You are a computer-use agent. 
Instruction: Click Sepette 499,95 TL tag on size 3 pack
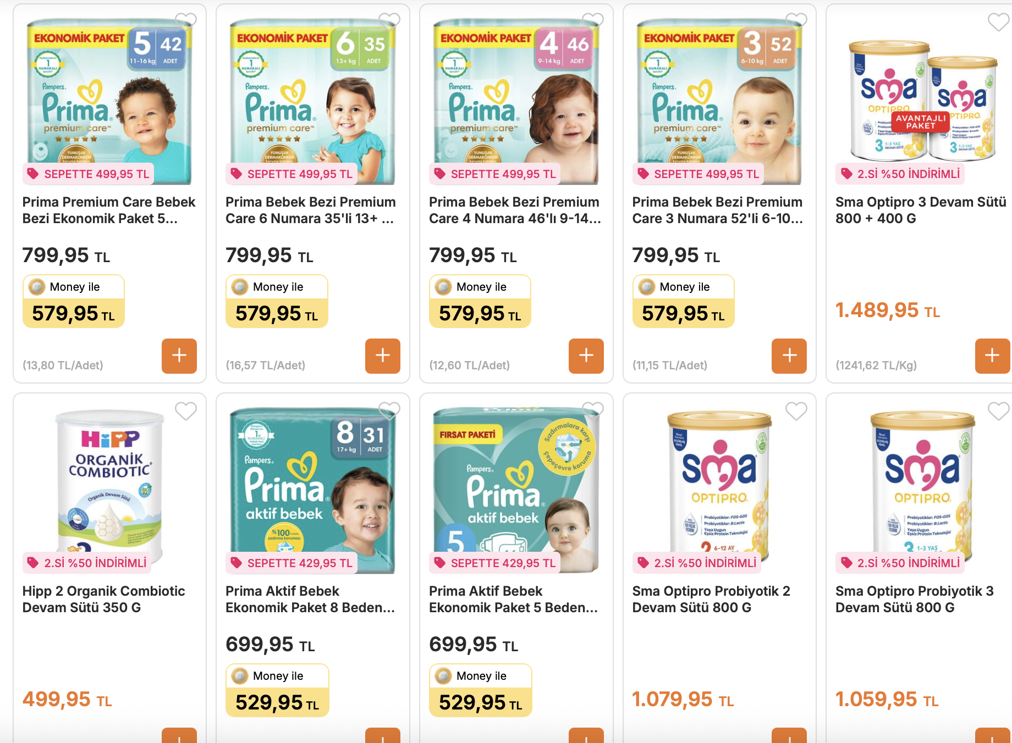pos(698,174)
